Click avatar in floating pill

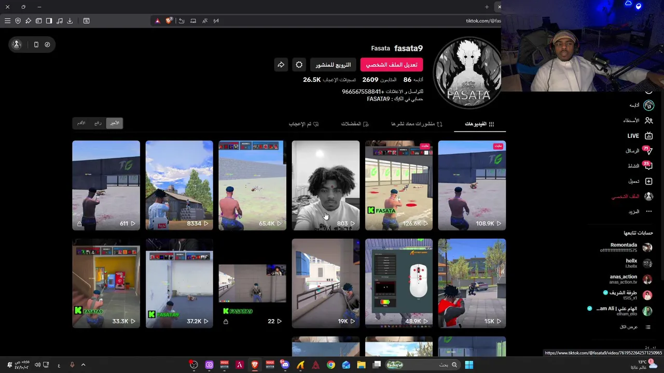17,45
